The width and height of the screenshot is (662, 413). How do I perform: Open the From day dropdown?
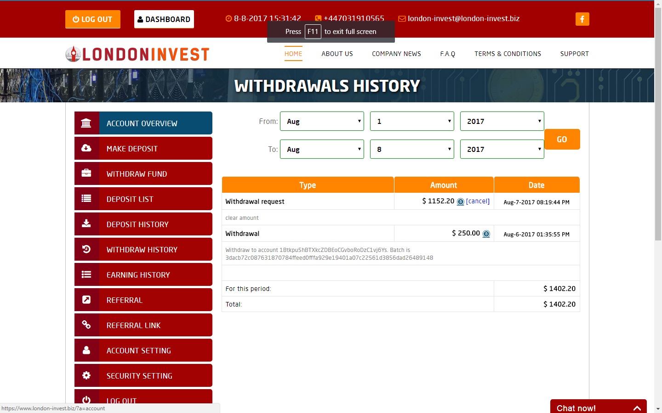(x=412, y=121)
